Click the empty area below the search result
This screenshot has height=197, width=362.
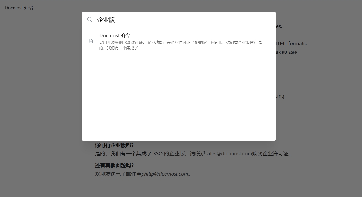click(178, 97)
